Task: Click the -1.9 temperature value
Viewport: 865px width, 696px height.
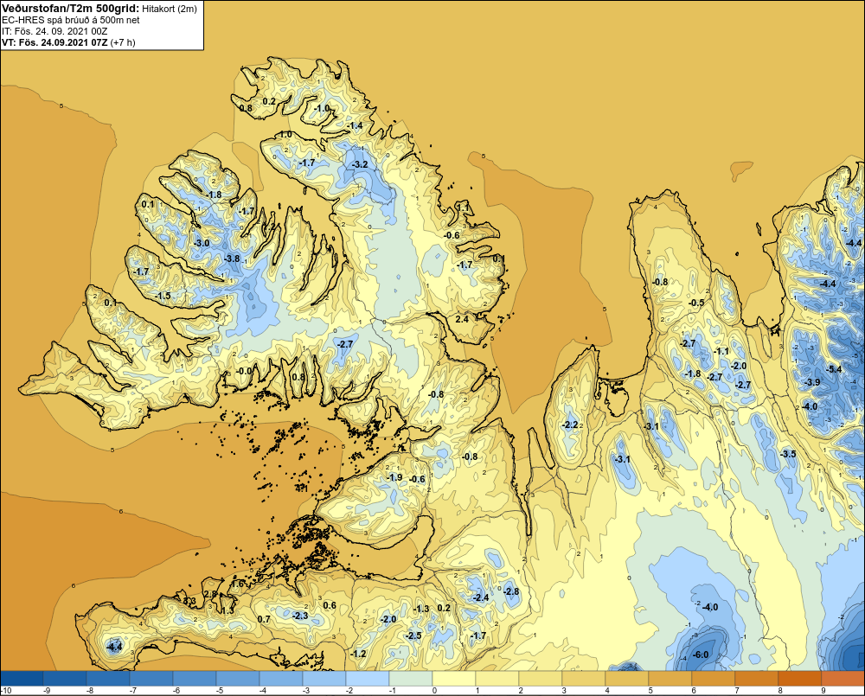Action: [394, 477]
